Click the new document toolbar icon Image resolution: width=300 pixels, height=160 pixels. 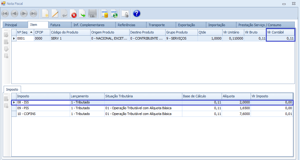45,13
